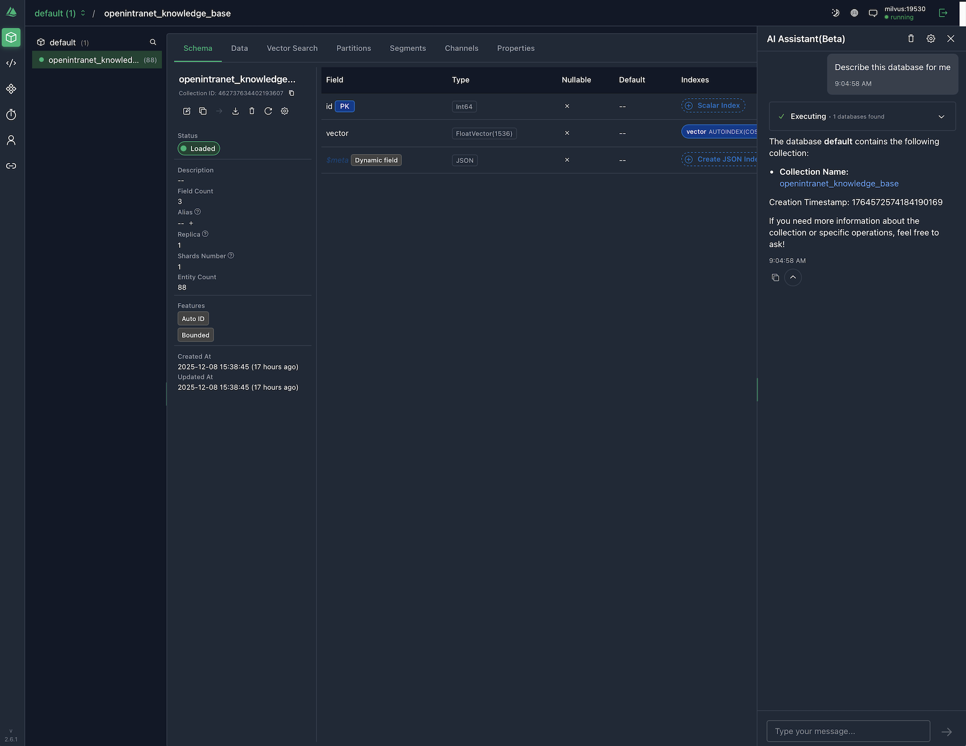This screenshot has width=966, height=746.
Task: Open the language selector globe icon
Action: 854,13
